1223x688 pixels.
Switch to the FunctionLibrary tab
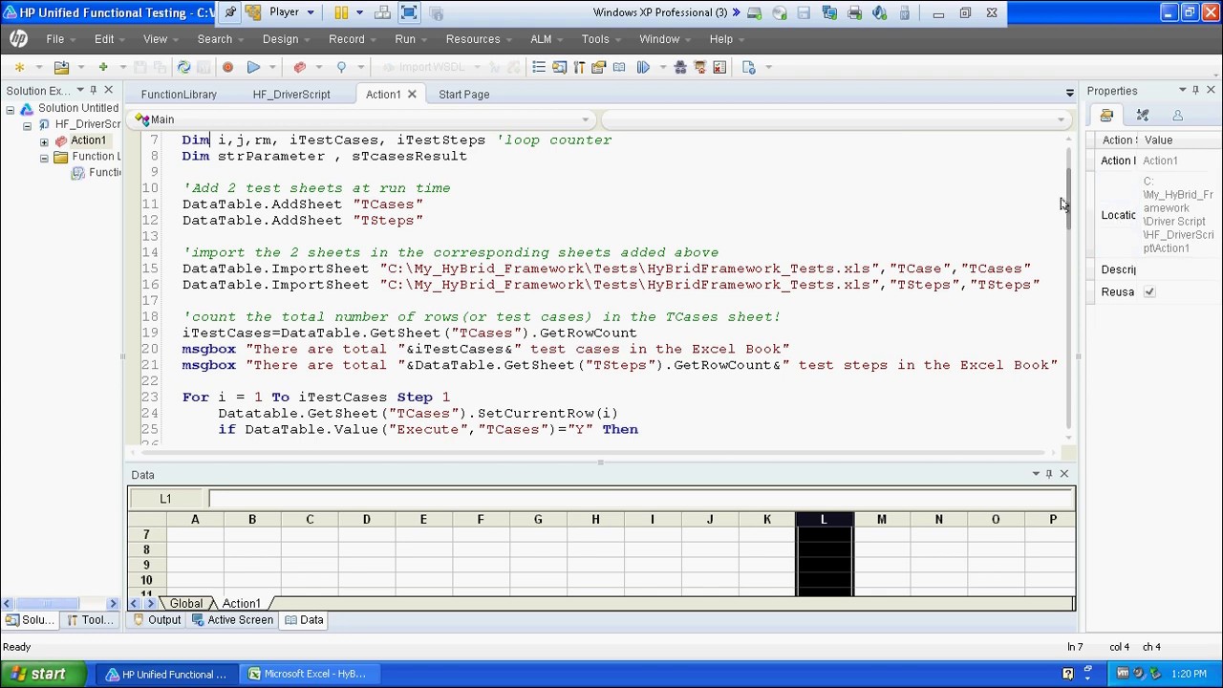179,95
